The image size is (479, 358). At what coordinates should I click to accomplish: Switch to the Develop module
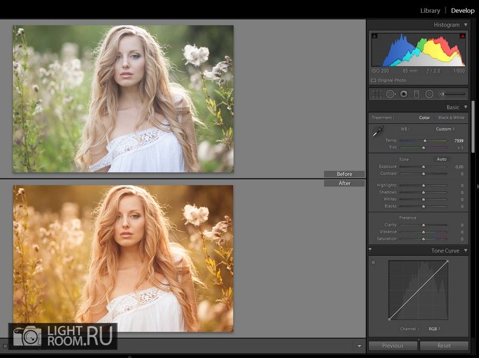pyautogui.click(x=463, y=11)
